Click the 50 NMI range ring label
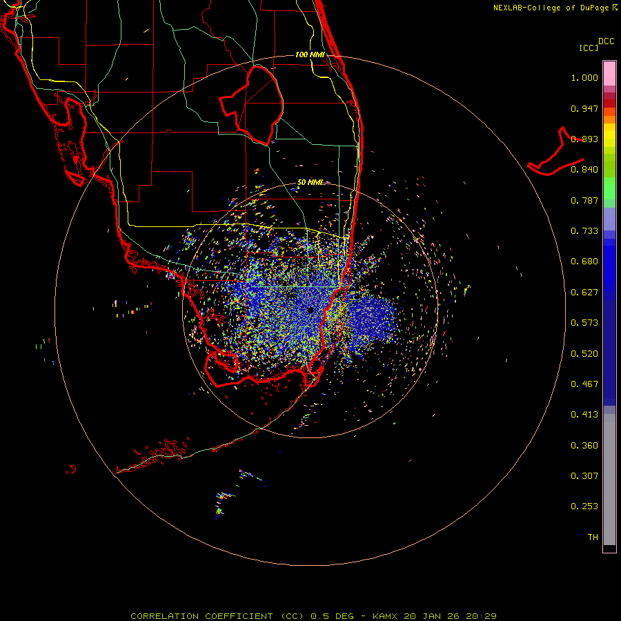621x621 pixels. click(310, 182)
